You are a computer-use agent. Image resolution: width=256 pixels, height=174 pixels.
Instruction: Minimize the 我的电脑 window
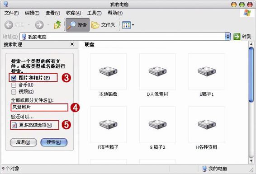pyautogui.click(x=234, y=5)
